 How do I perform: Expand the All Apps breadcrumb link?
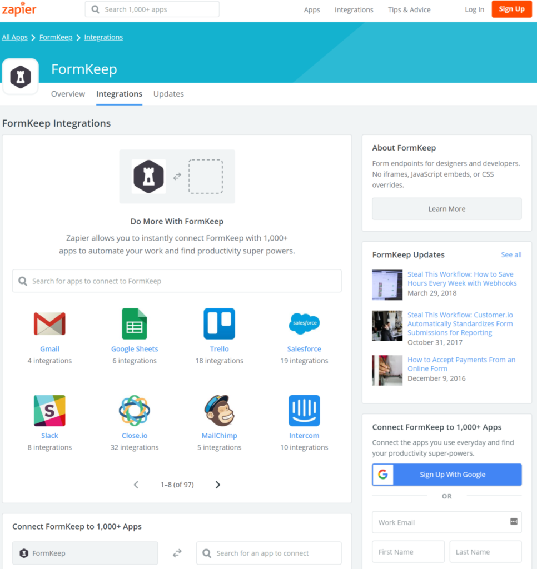click(14, 37)
